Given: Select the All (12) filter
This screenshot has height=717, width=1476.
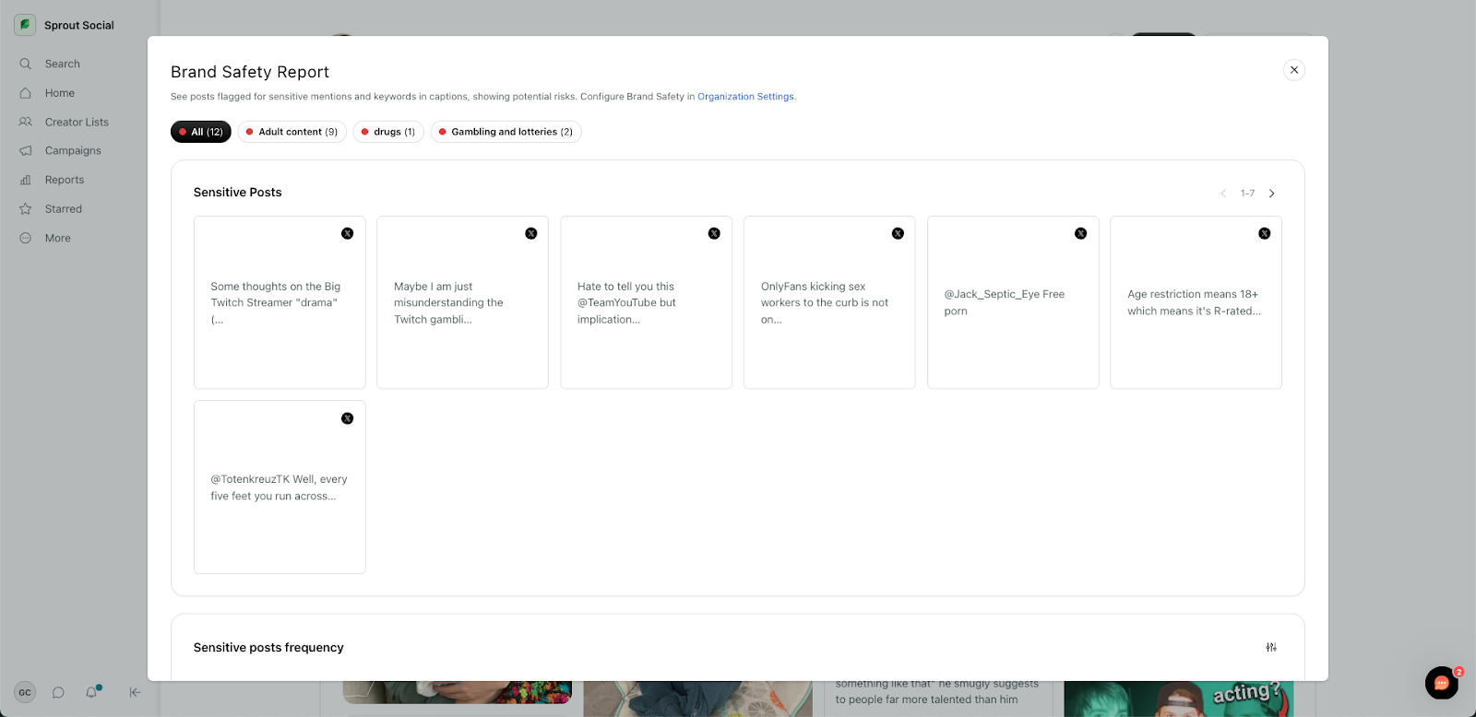Looking at the screenshot, I should [x=201, y=132].
